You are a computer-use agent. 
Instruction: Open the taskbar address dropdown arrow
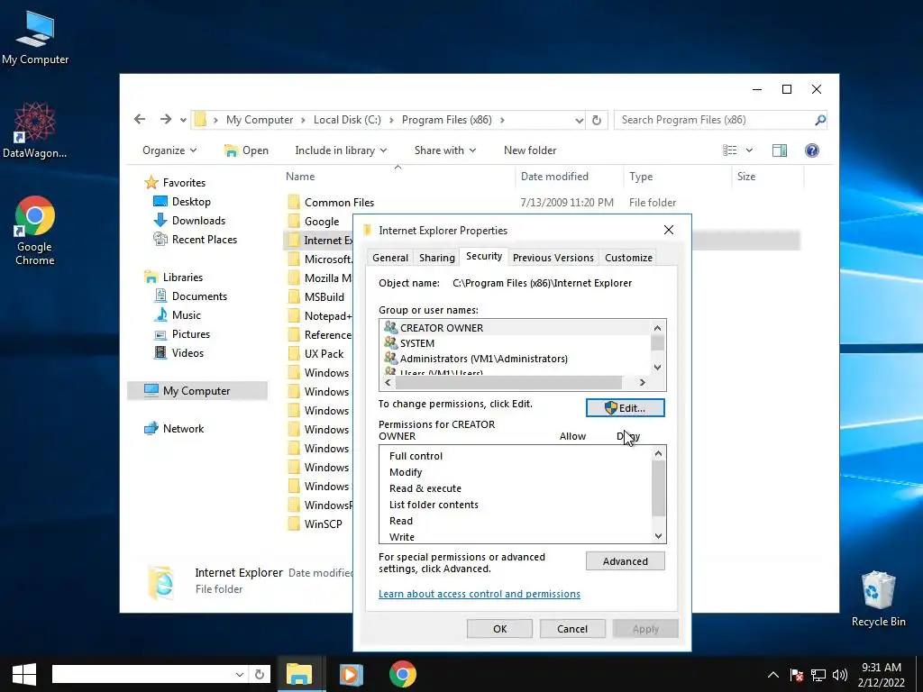click(x=239, y=674)
